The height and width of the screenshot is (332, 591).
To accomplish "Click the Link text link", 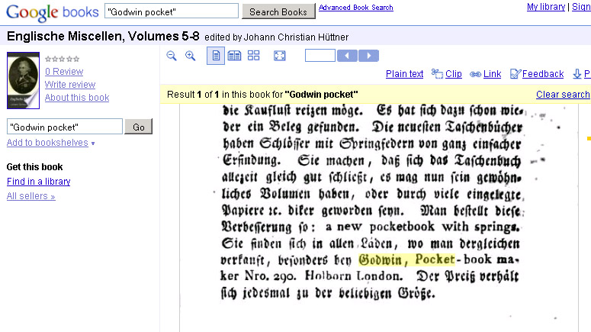I will tap(493, 73).
